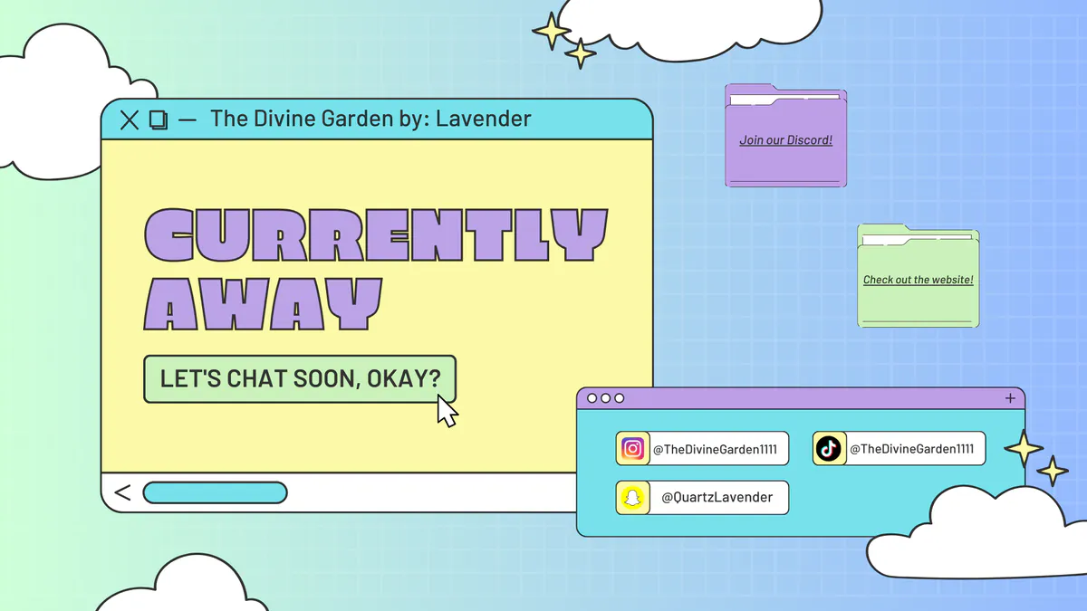
Task: Select the Snapchat handle @QuartzLavender
Action: tap(717, 498)
